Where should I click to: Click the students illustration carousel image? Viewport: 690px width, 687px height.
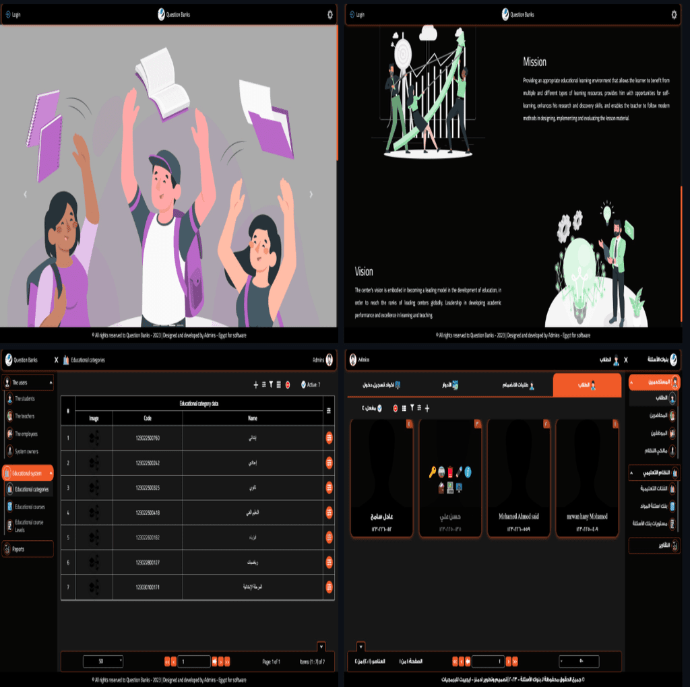point(168,176)
